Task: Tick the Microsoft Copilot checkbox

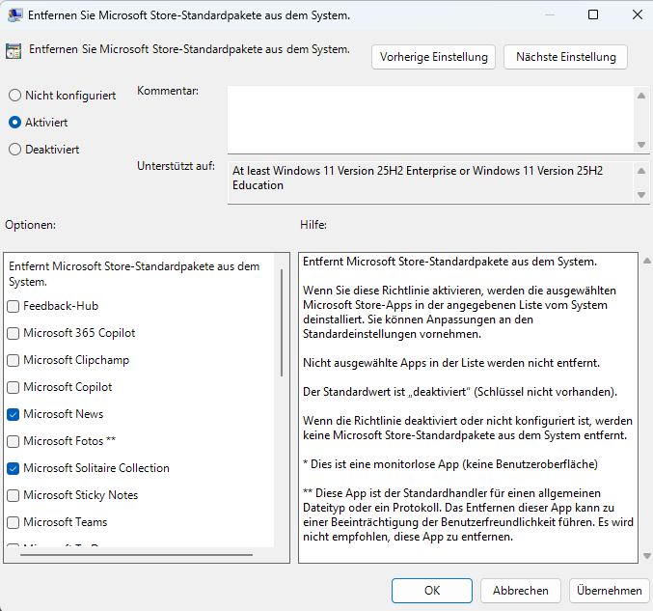Action: [14, 387]
